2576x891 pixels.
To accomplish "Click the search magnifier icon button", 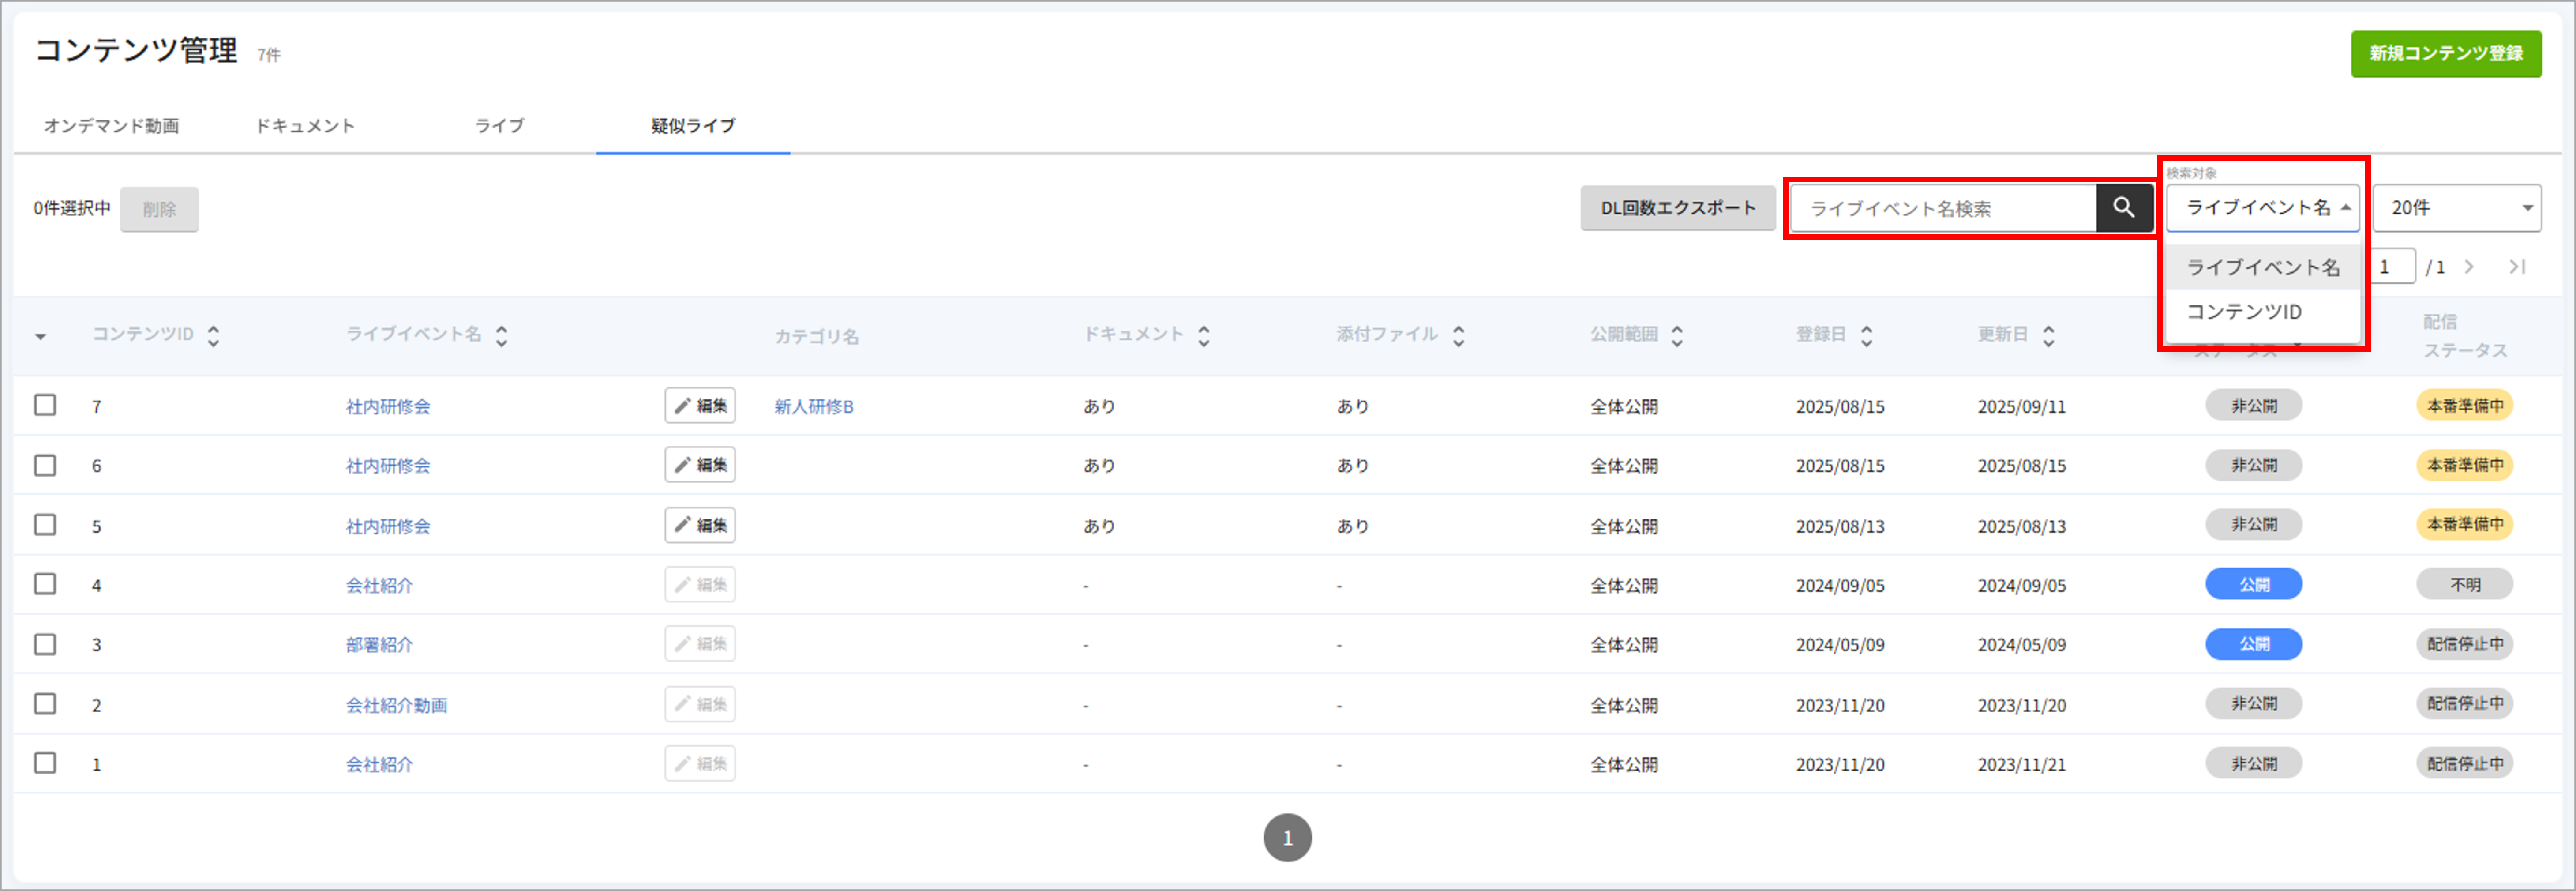I will pos(2123,208).
